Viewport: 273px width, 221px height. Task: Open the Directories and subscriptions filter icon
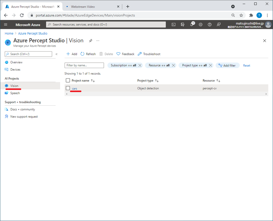[x=182, y=25]
